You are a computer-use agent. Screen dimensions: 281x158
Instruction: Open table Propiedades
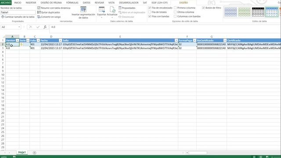pyautogui.click(x=127, y=8)
